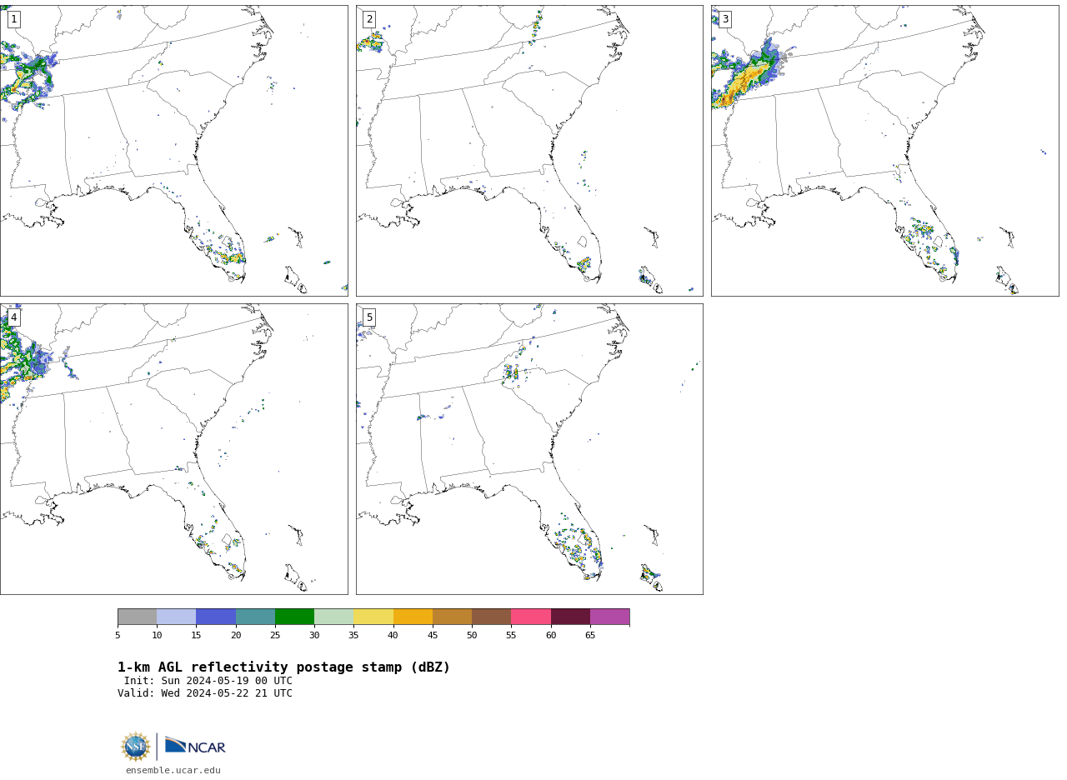Viewport: 1067px width, 780px height.
Task: Select the green 25-30 dBZ swatch
Action: [x=294, y=617]
